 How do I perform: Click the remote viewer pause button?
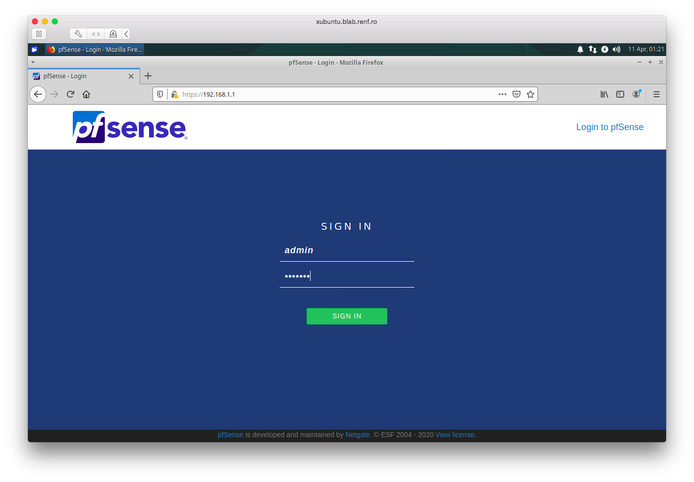click(39, 34)
